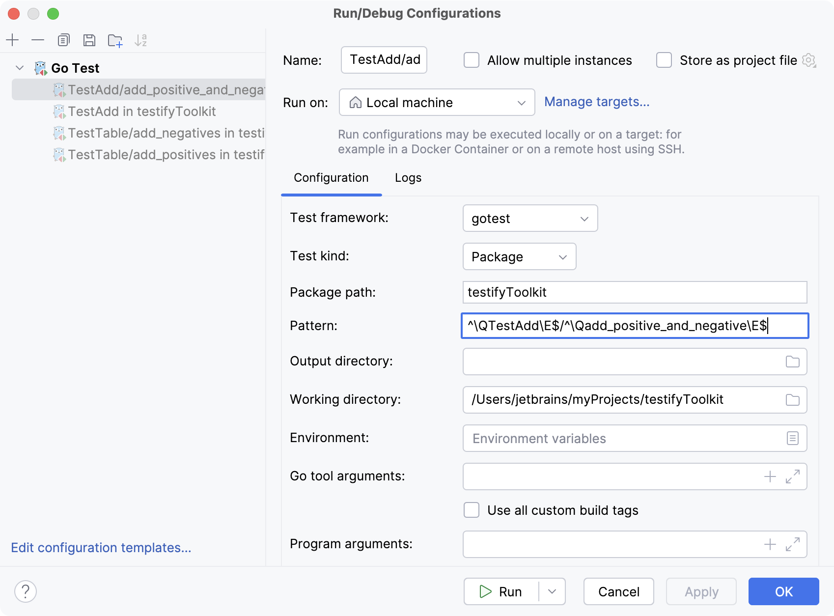Click the Cancel button
Screen dimensions: 834x616
[618, 591]
